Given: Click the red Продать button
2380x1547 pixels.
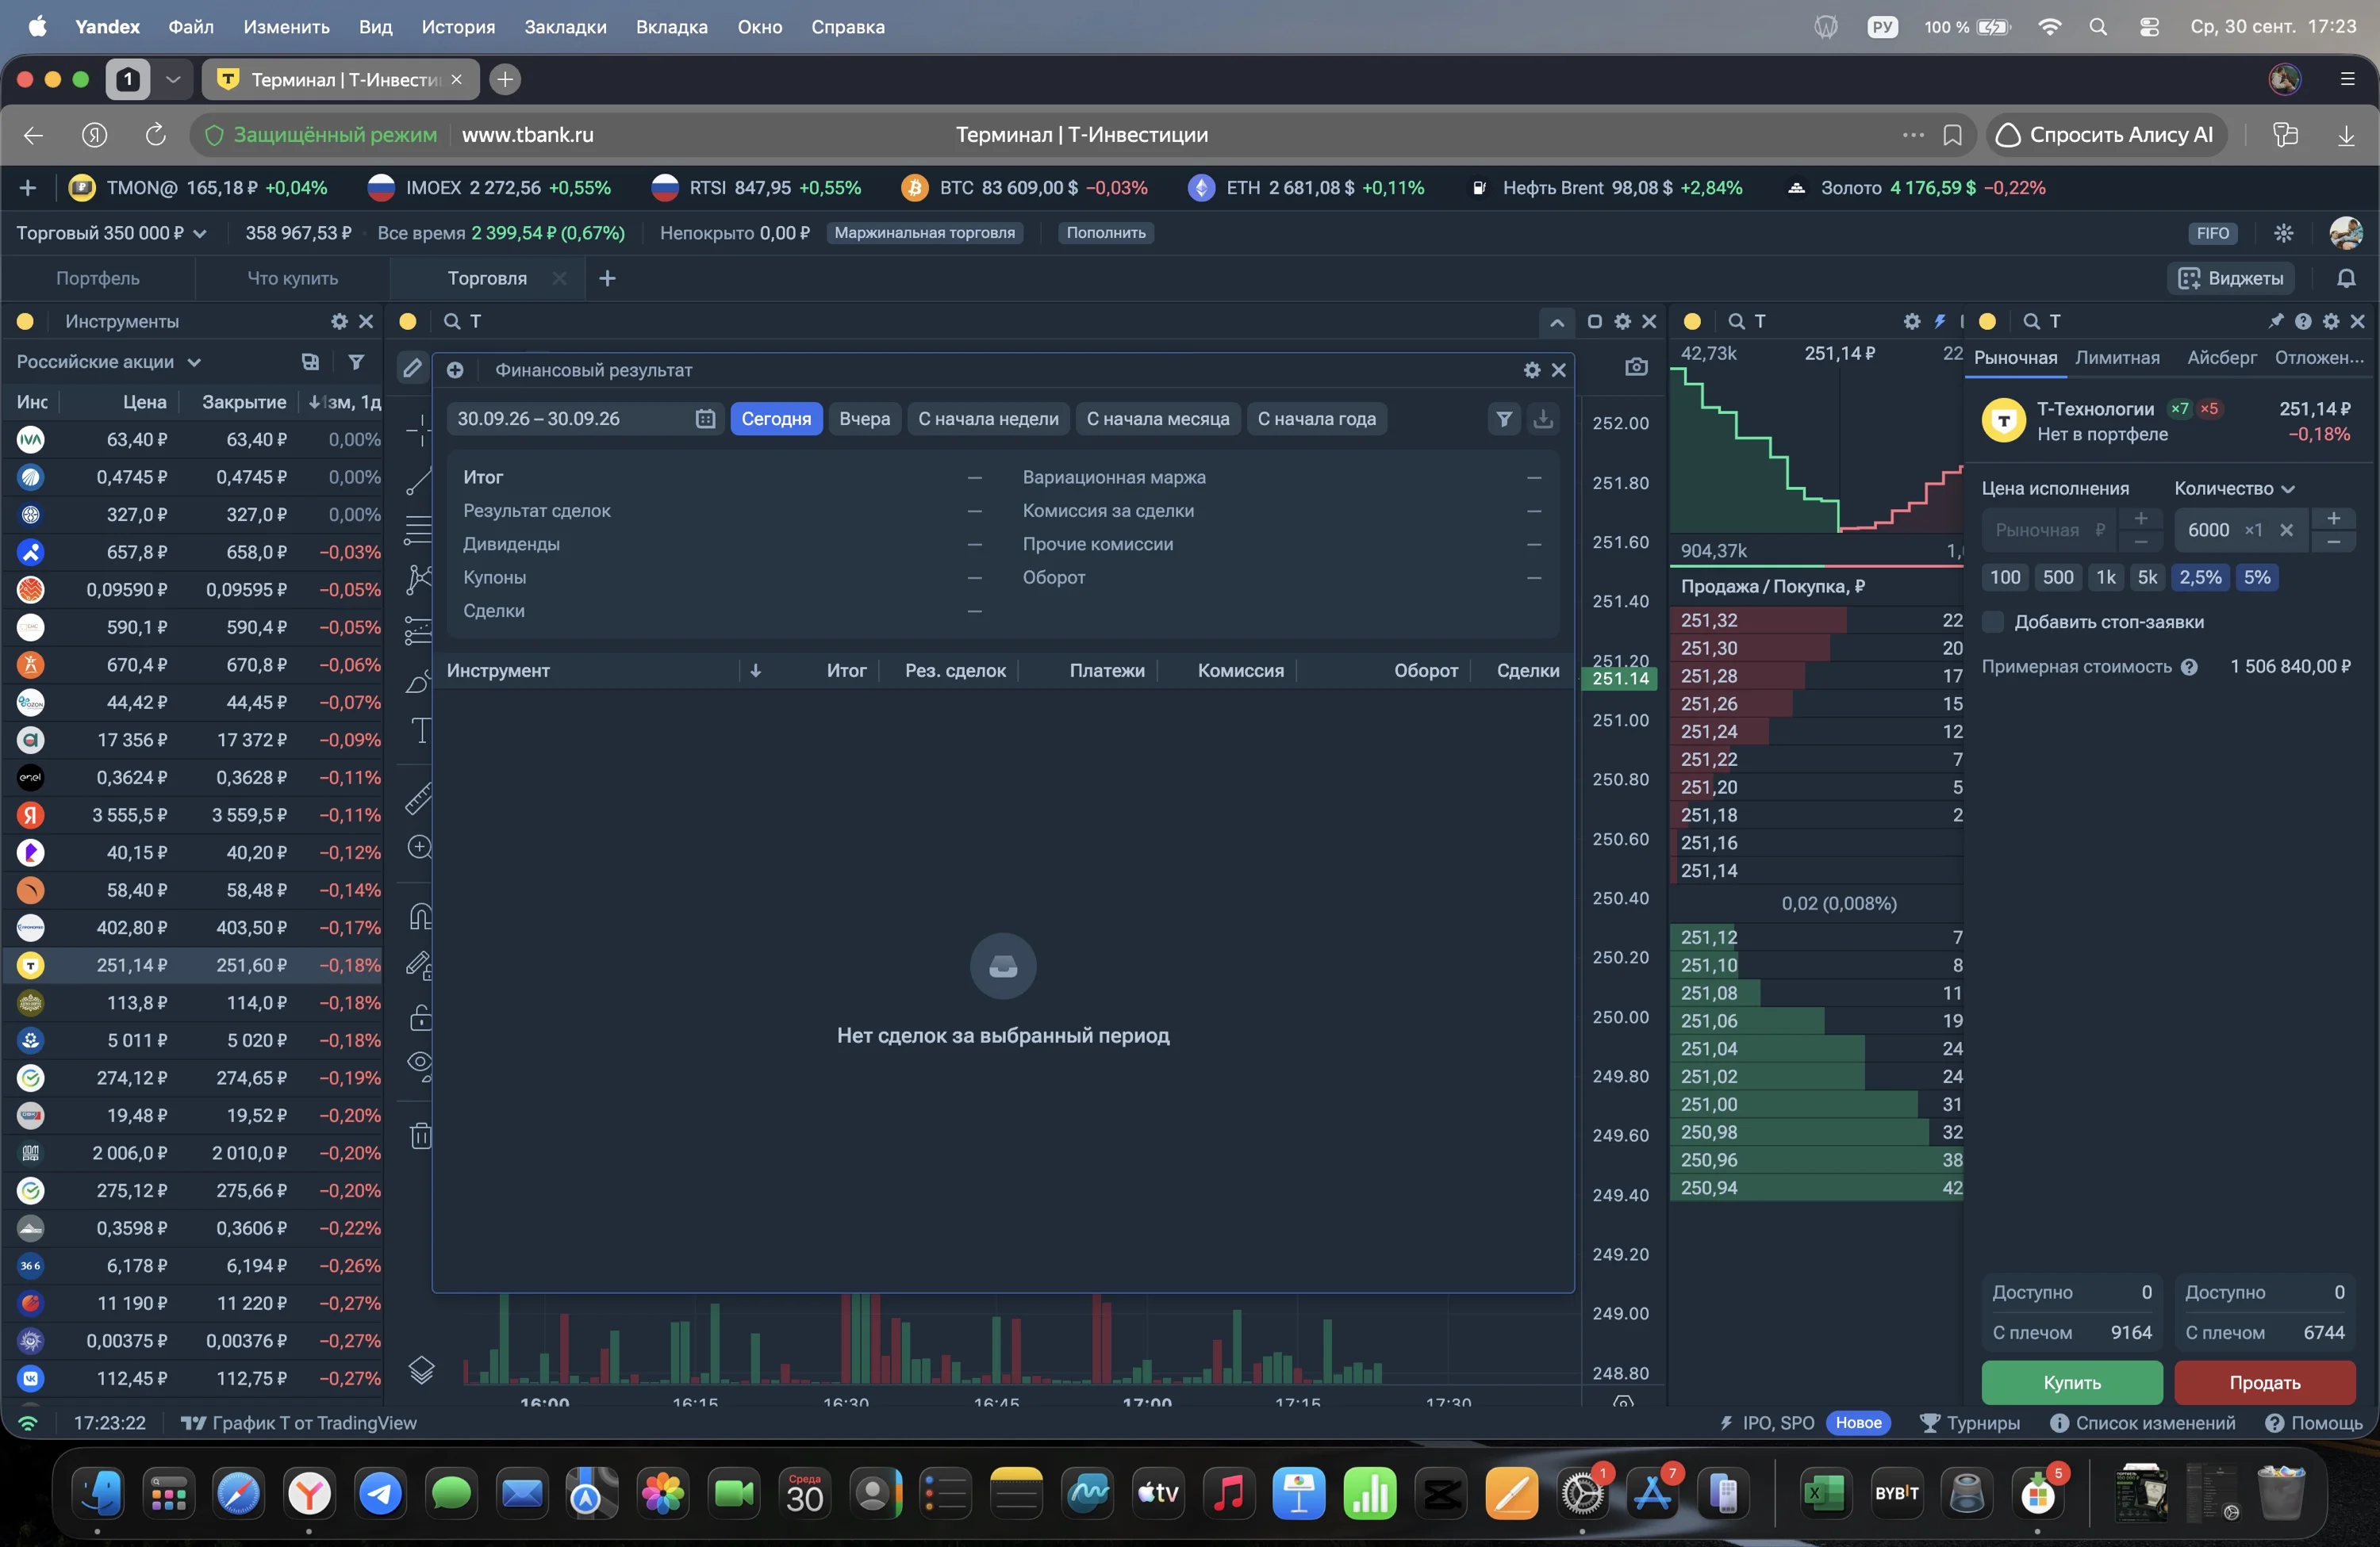Looking at the screenshot, I should click(x=2264, y=1382).
